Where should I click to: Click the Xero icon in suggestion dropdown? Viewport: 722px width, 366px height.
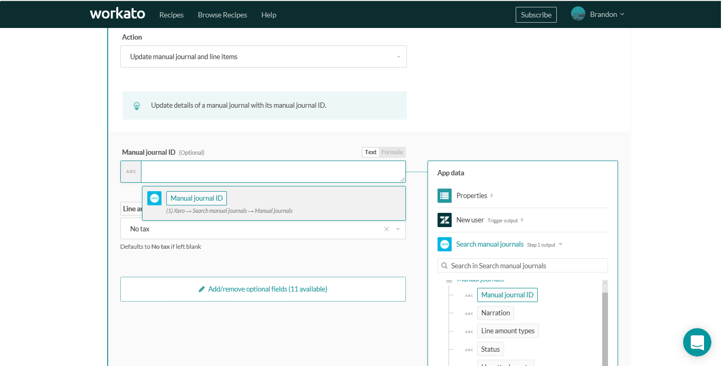tap(154, 198)
